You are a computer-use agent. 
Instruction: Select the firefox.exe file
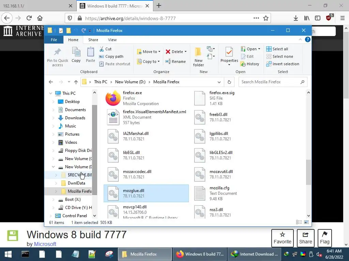146,98
